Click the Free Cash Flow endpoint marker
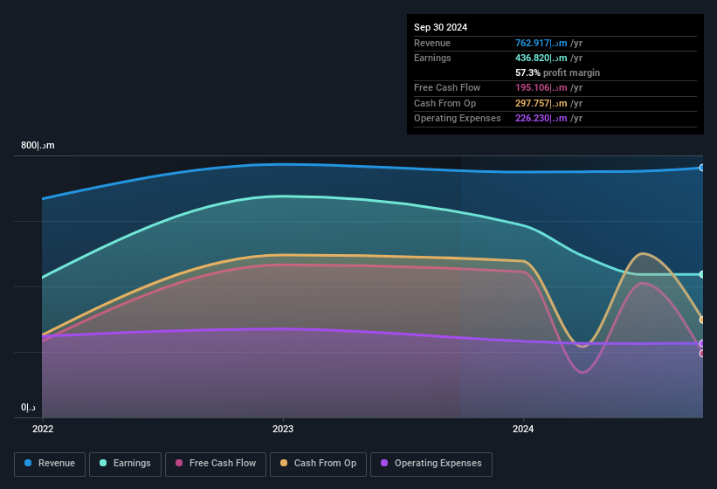Image resolution: width=717 pixels, height=489 pixels. [702, 354]
